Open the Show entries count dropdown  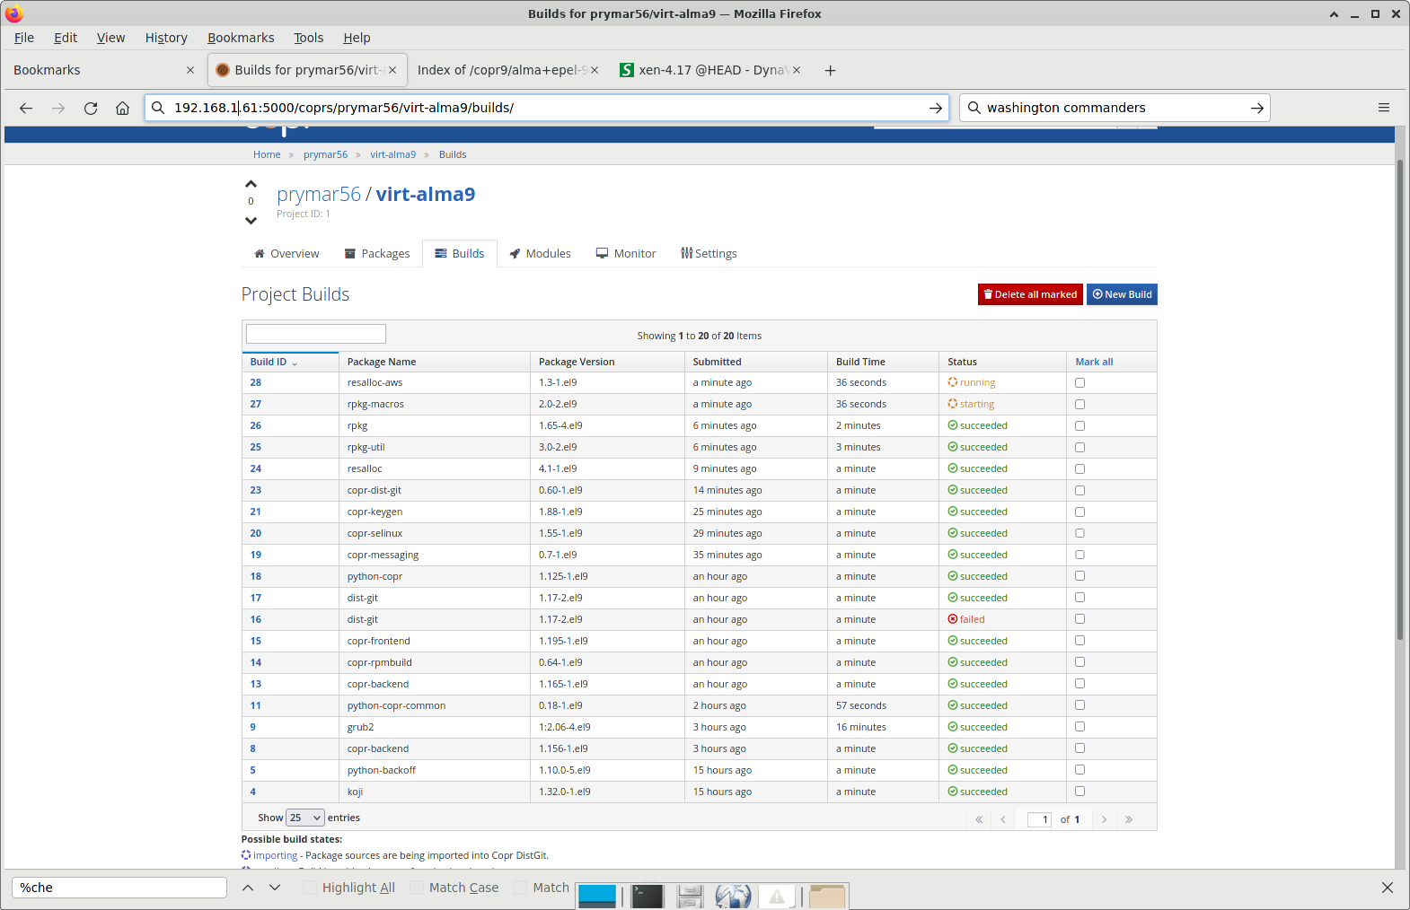304,818
